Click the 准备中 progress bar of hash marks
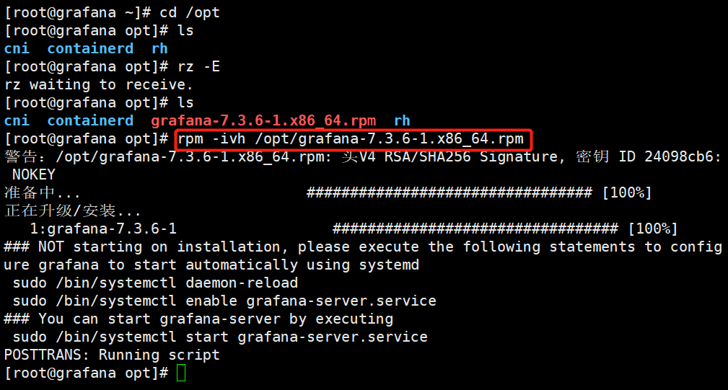The width and height of the screenshot is (728, 390). (x=449, y=192)
